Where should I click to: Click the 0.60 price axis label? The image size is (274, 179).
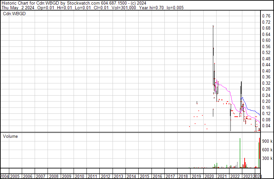point(266,40)
